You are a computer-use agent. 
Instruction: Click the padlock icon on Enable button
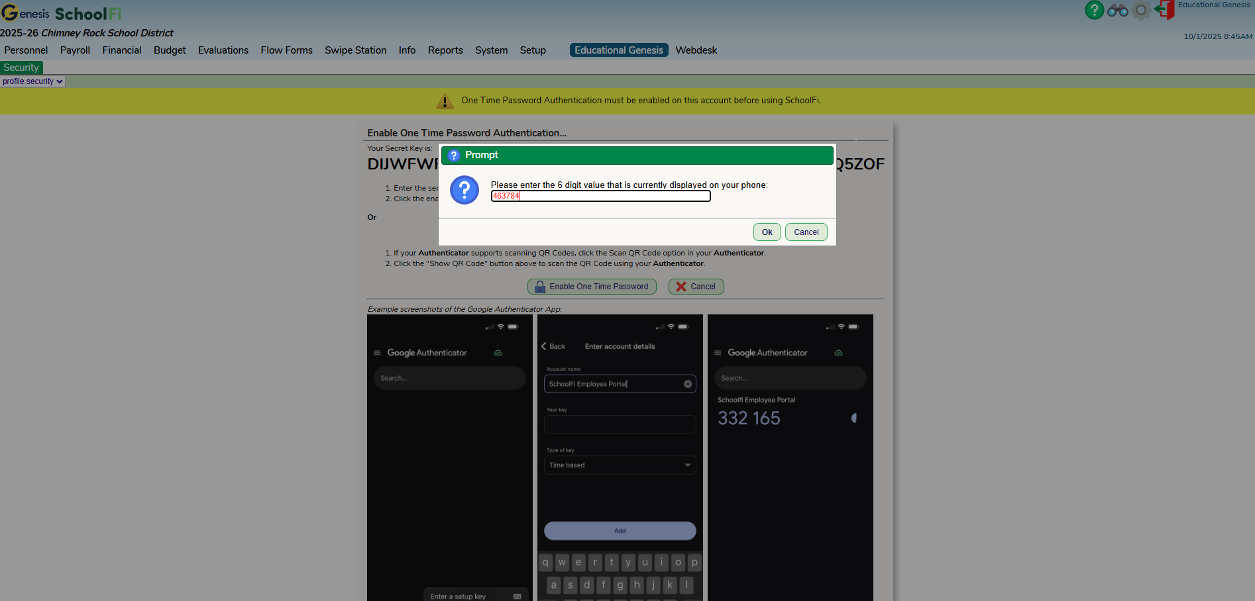coord(540,287)
